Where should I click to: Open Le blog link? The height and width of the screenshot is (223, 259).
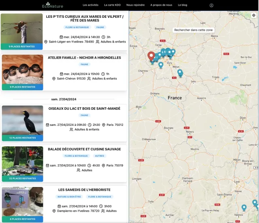tap(182, 5)
